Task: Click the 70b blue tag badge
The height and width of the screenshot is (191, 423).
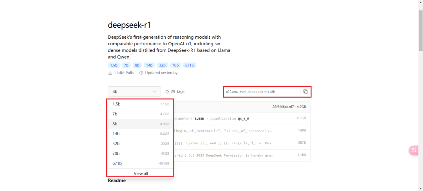Action: click(x=175, y=65)
